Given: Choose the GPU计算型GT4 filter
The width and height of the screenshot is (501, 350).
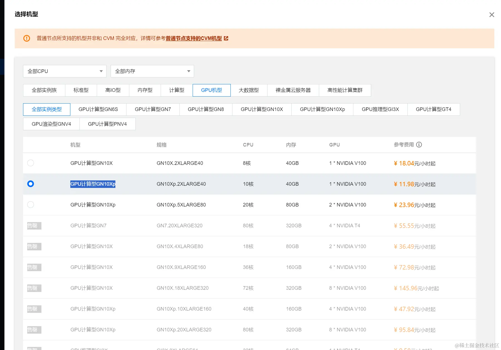Looking at the screenshot, I should [434, 109].
